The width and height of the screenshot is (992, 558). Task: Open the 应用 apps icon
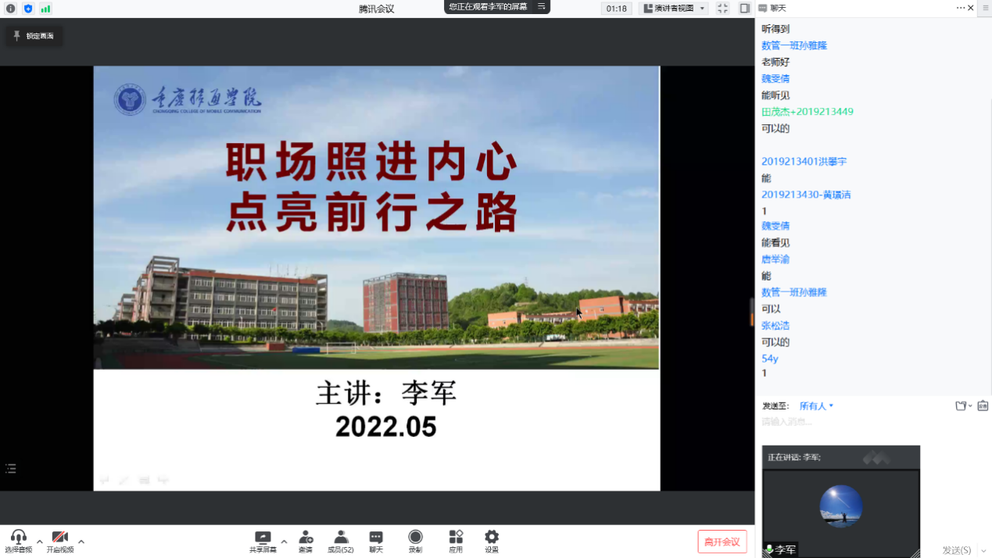(x=456, y=538)
